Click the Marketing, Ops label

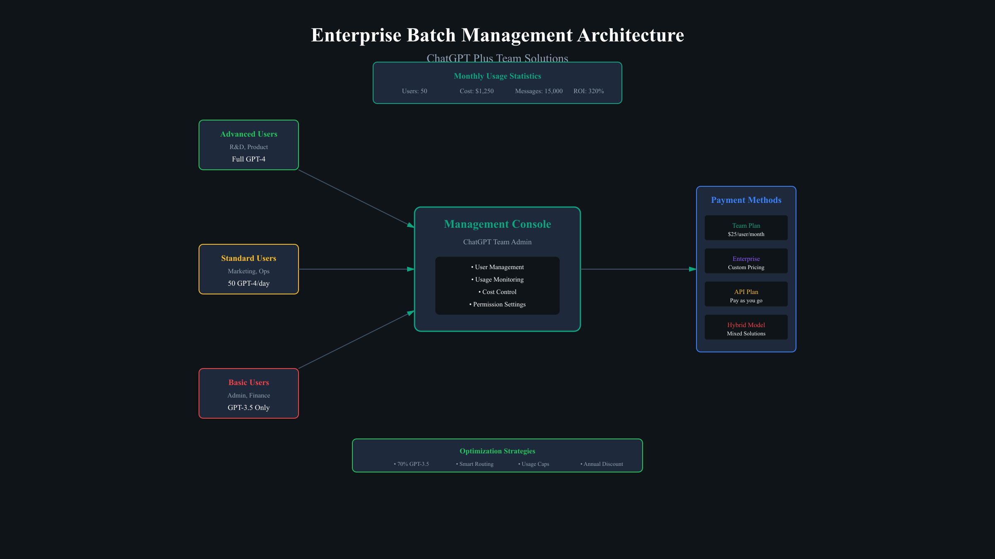click(x=249, y=271)
